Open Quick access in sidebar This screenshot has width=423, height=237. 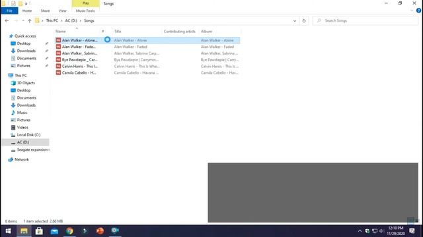[25, 36]
